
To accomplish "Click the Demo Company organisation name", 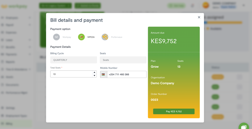I will [x=162, y=83].
